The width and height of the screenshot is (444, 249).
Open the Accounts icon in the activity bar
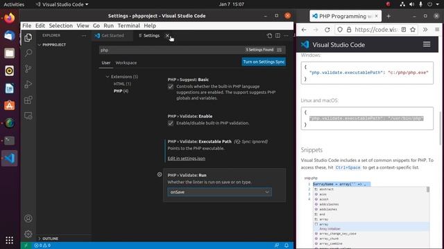[x=28, y=219]
